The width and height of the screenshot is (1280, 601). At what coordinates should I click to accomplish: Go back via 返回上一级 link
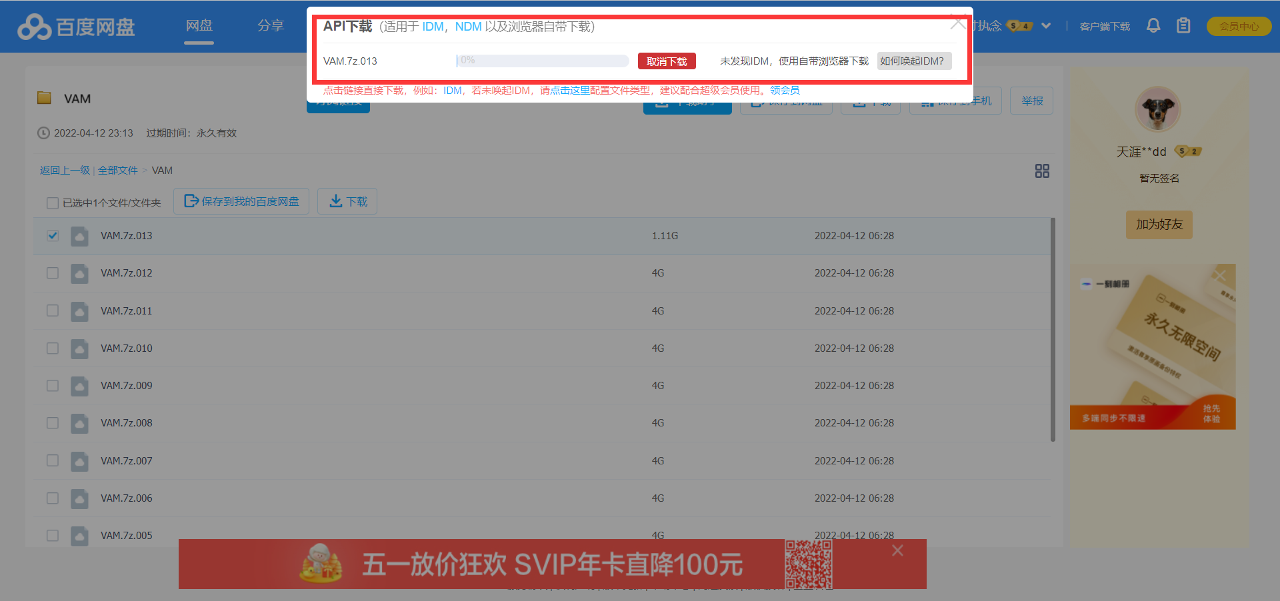(65, 171)
